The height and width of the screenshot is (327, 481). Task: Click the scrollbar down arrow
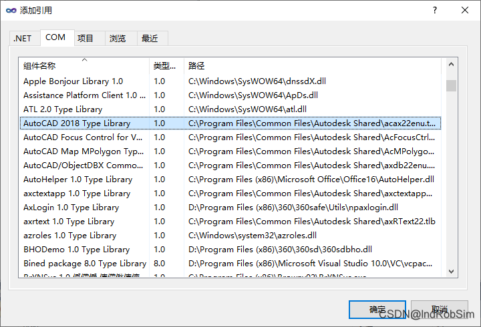[x=451, y=271]
